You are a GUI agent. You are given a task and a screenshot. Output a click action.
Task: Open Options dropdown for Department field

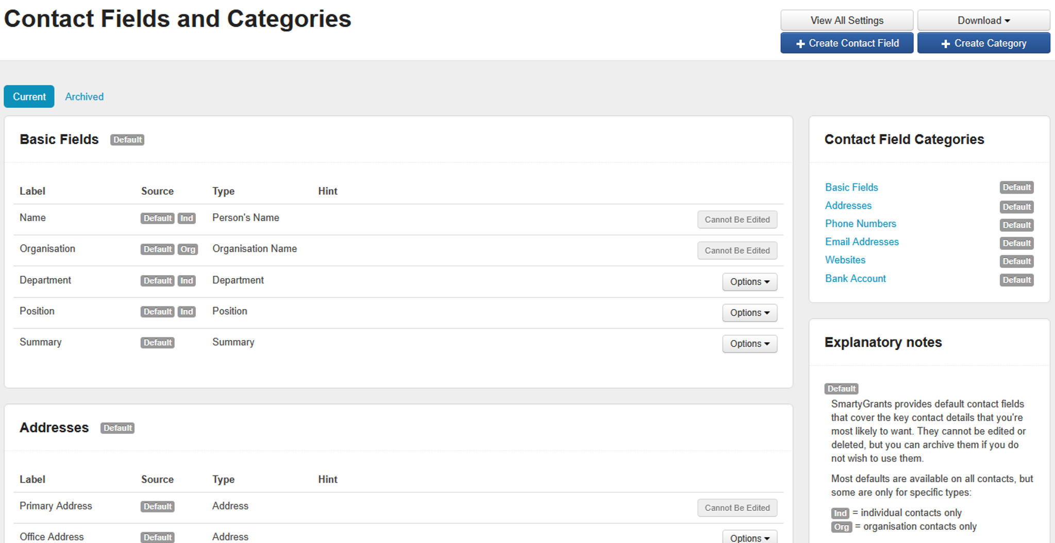click(x=749, y=282)
